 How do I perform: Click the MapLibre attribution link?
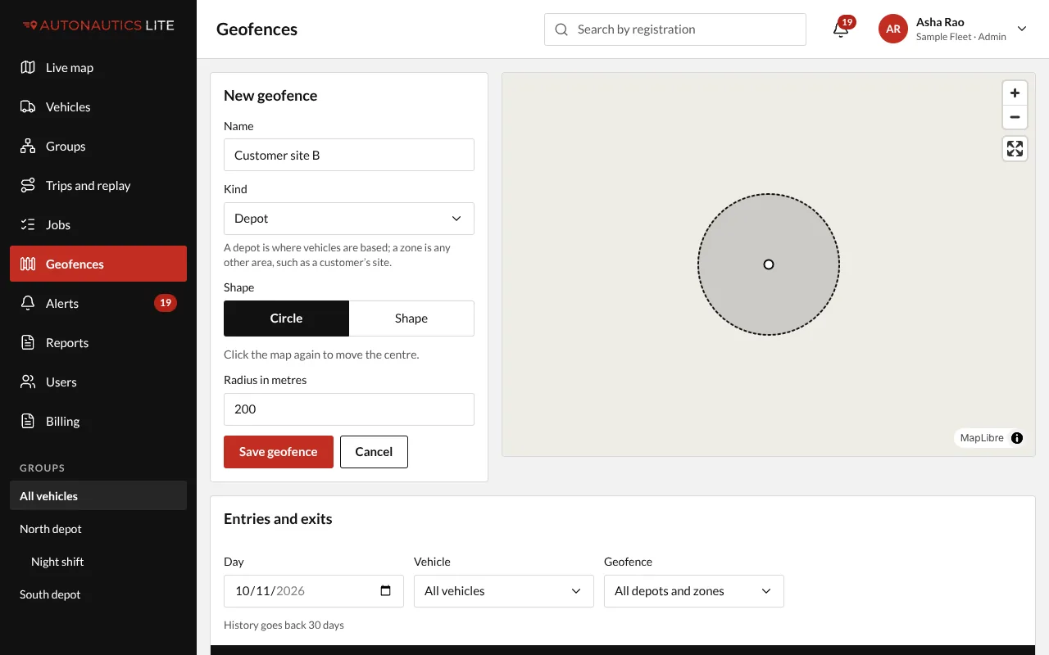982,438
